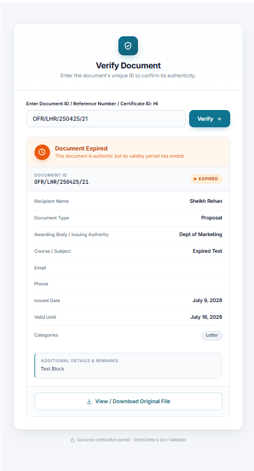Click the shield checkmark logo icon
Viewport: 254px width, 471px height.
[128, 46]
